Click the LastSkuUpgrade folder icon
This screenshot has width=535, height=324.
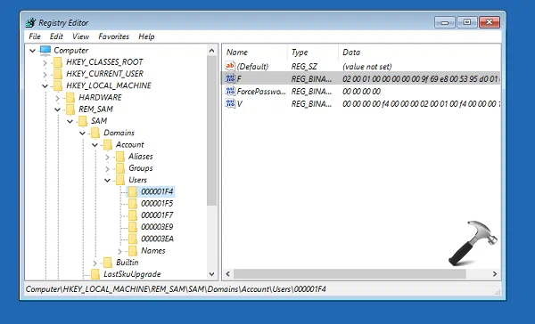95,274
